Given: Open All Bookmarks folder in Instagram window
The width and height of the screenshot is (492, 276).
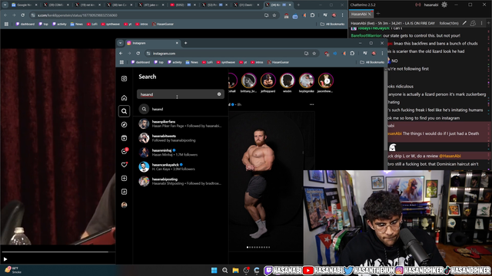Looking at the screenshot, I should pos(372,62).
